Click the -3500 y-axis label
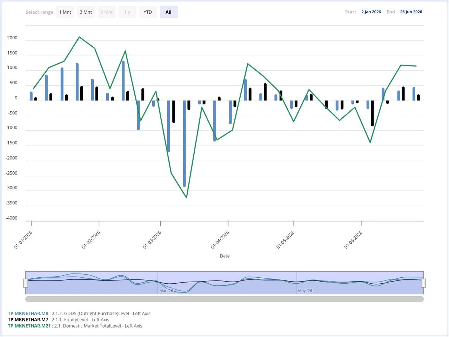This screenshot has width=449, height=337. coord(12,203)
